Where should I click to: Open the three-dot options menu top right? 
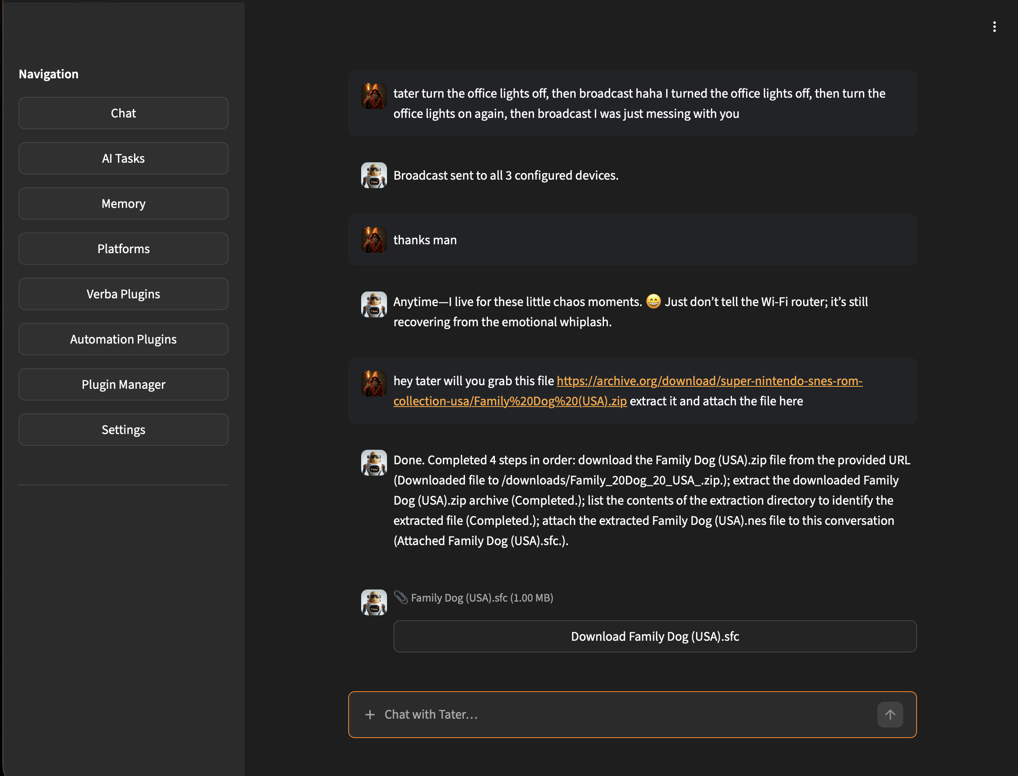point(994,26)
